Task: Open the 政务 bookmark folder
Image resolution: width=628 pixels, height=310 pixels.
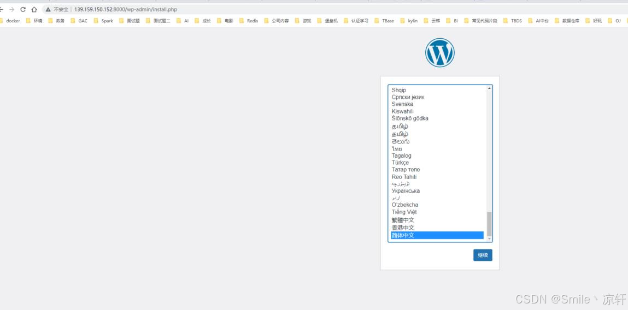Action: click(x=56, y=21)
